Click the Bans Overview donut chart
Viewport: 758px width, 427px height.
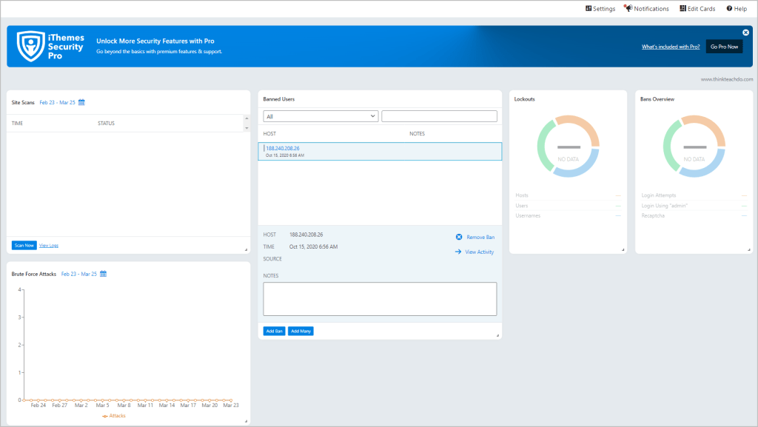(x=694, y=146)
